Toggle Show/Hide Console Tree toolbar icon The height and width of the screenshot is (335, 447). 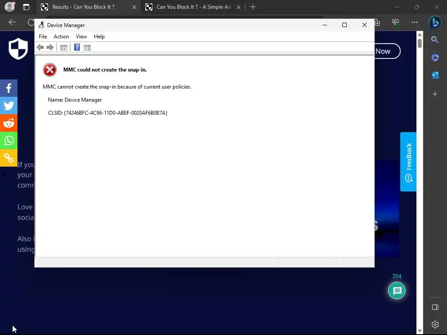(64, 48)
